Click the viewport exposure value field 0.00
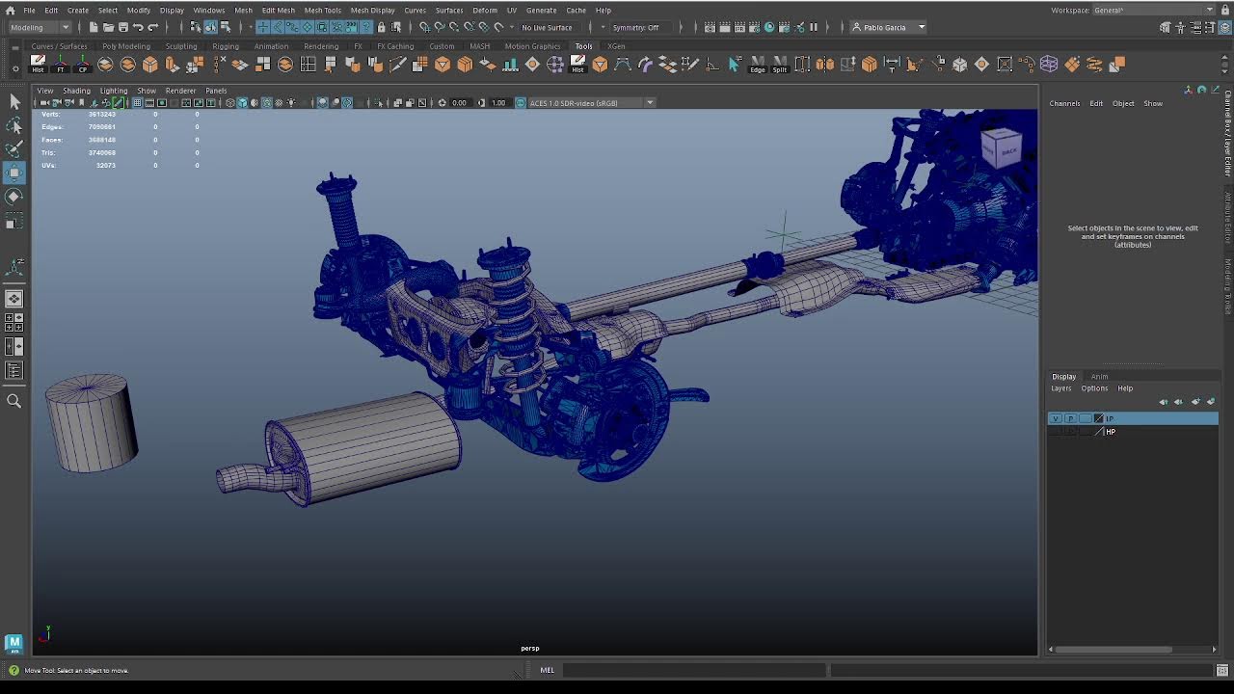The height and width of the screenshot is (694, 1234). tap(459, 103)
